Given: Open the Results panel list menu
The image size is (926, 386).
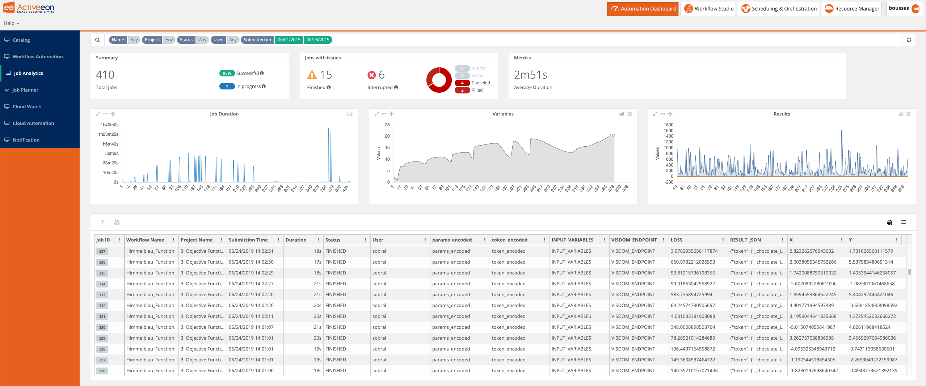Looking at the screenshot, I should coord(908,114).
